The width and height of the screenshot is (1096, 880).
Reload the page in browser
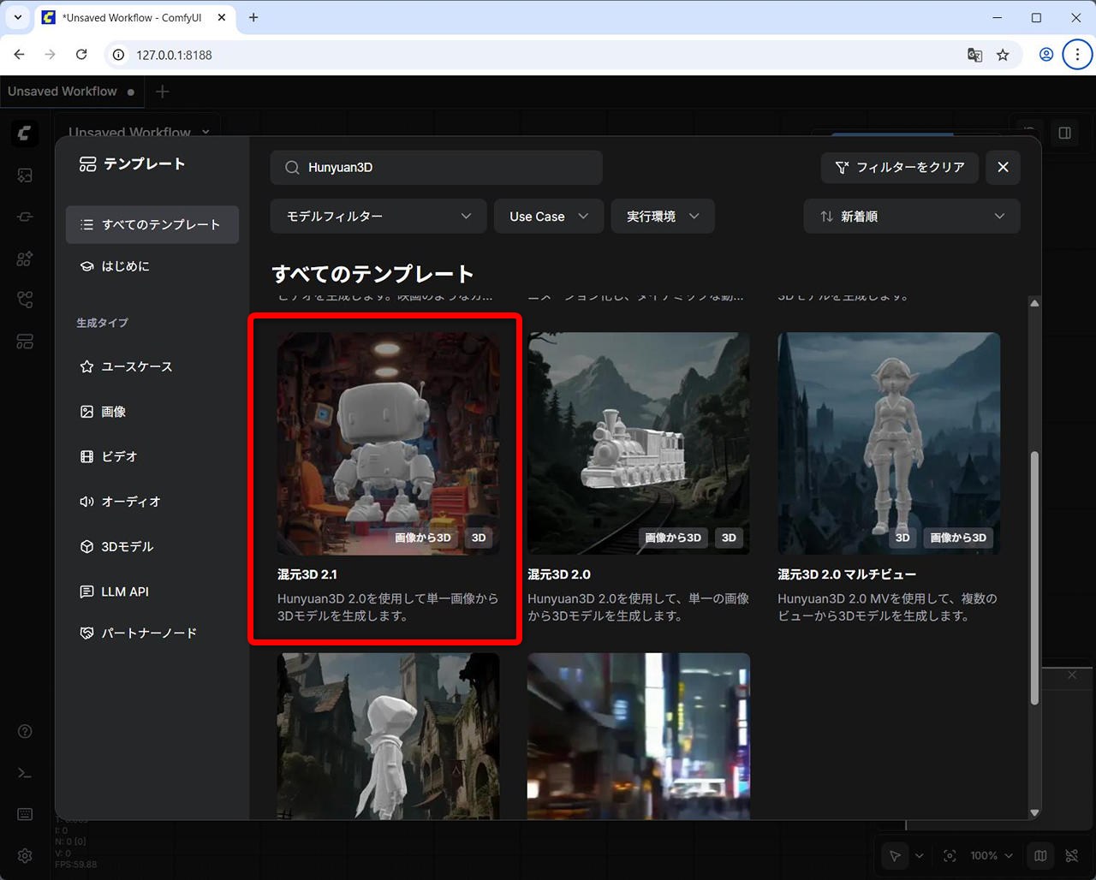coord(81,55)
